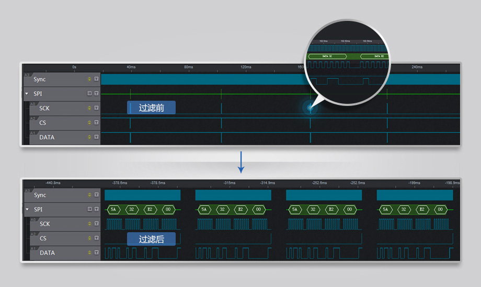
Task: Select the Sync channel label in the 过滤后 panel
Action: (x=40, y=195)
